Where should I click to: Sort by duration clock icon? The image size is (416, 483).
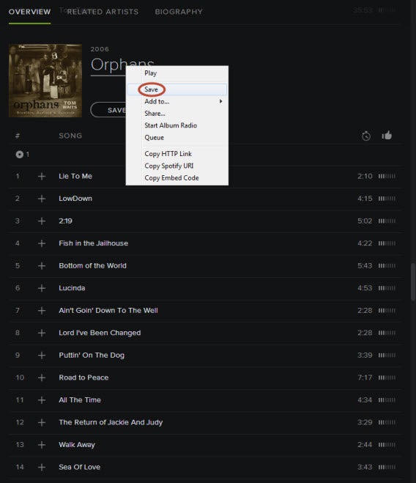366,136
